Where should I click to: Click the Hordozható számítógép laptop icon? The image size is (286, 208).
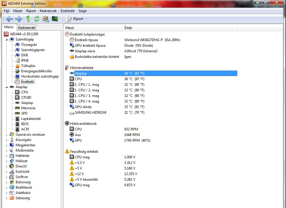(x=17, y=76)
